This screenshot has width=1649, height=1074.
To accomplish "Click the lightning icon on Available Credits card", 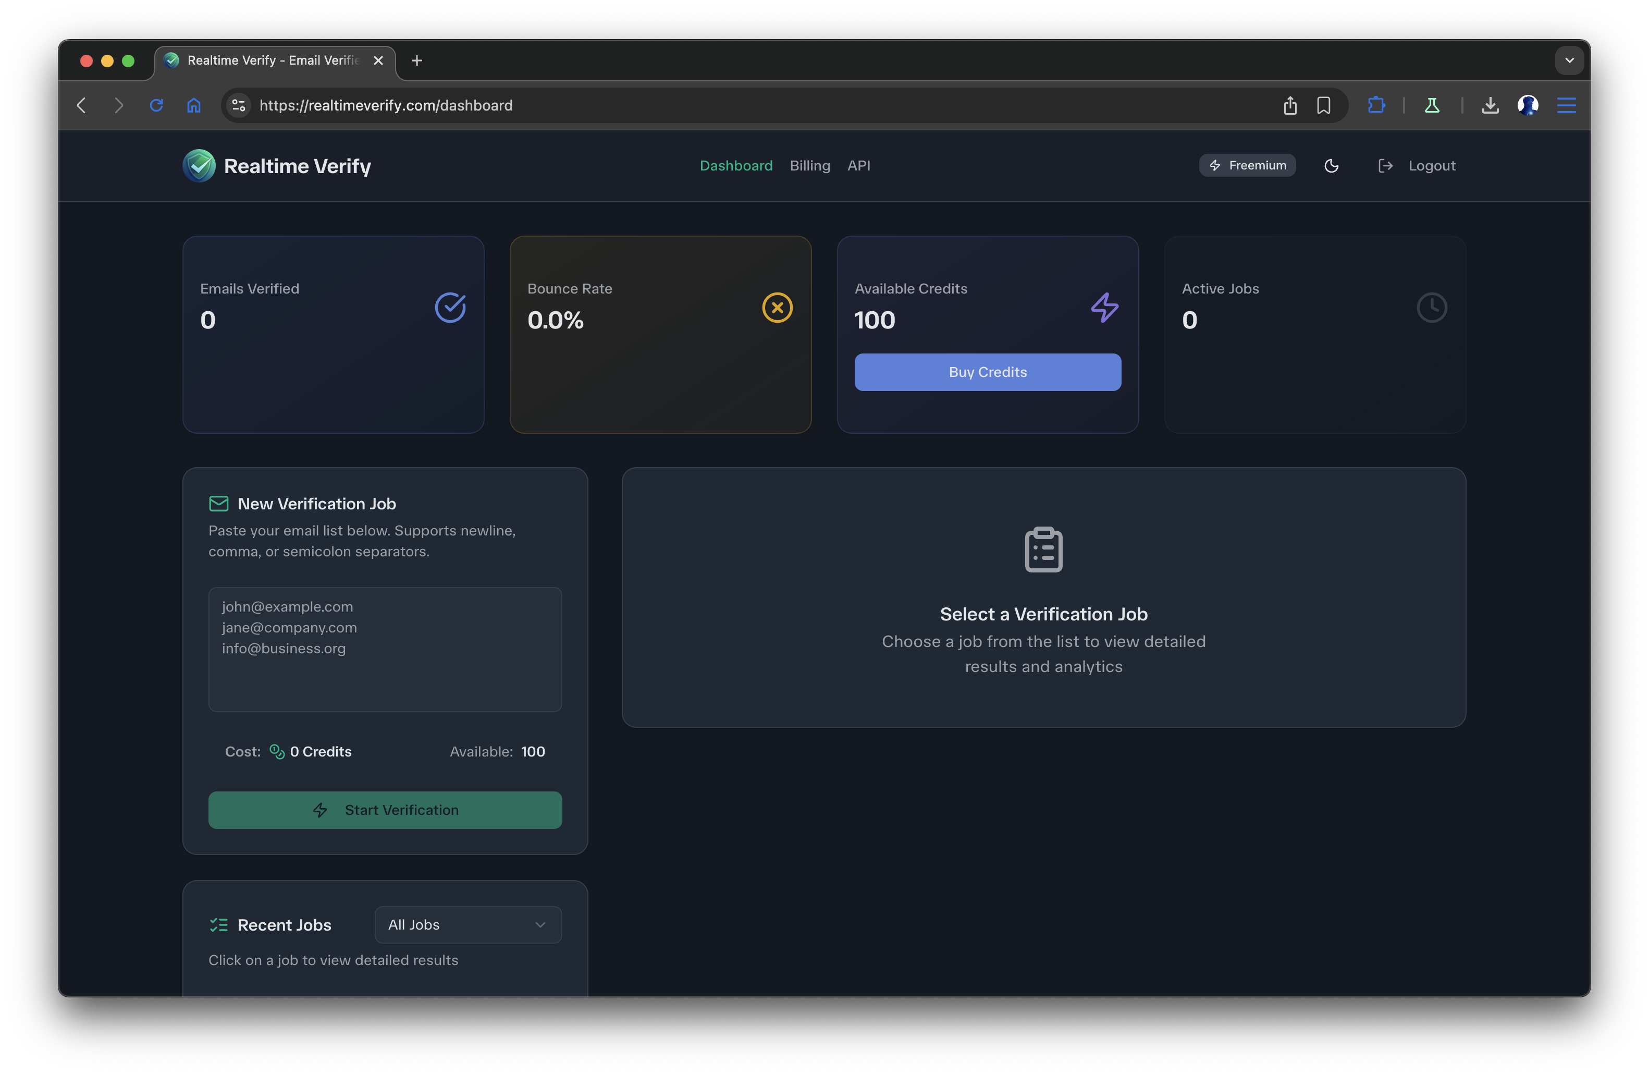I will [x=1104, y=307].
